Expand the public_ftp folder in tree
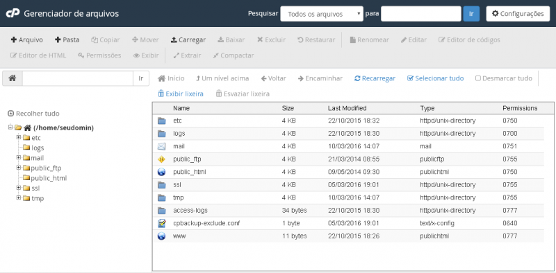The width and height of the screenshot is (556, 273). tap(19, 168)
